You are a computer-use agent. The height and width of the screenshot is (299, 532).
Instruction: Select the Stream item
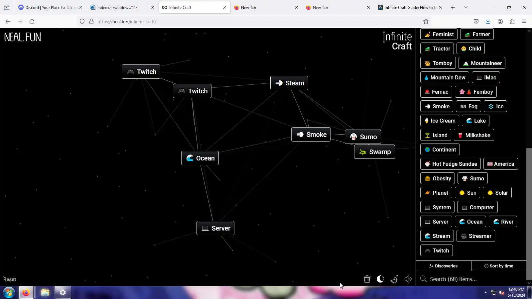437,236
